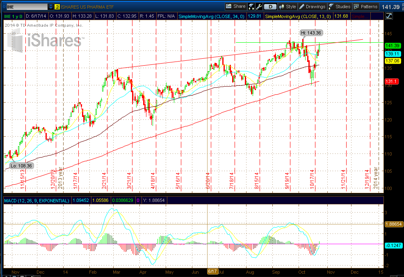Click the H: 133.28 high value
This screenshot has height=277, width=404.
[82, 16]
